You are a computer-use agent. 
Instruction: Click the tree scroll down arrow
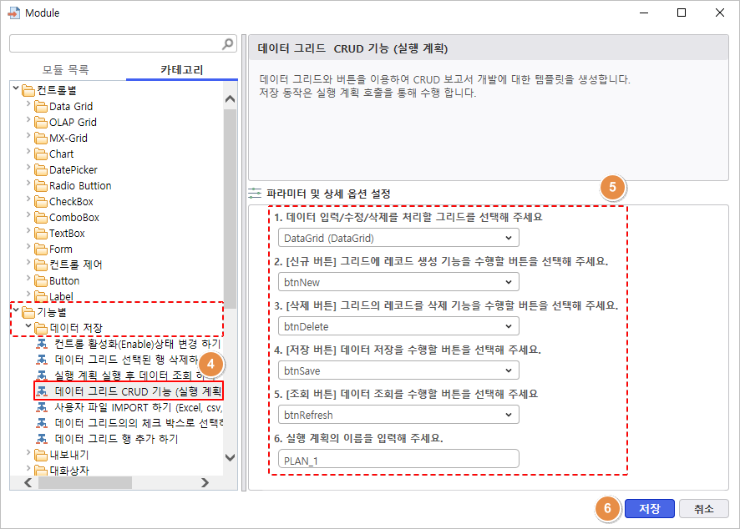point(231,457)
